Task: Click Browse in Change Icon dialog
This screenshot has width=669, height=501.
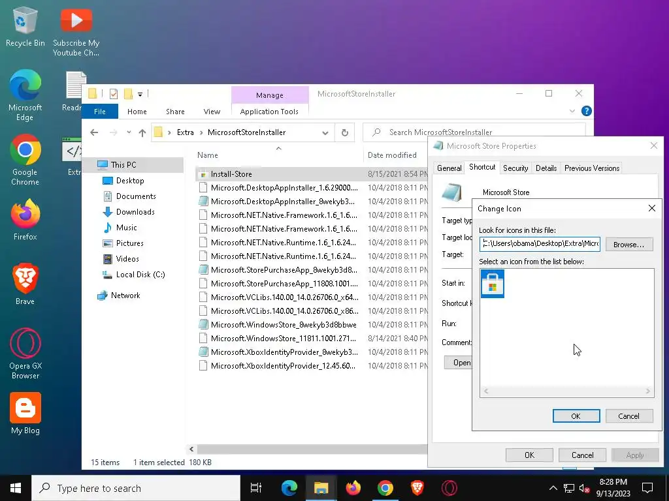Action: pos(629,245)
